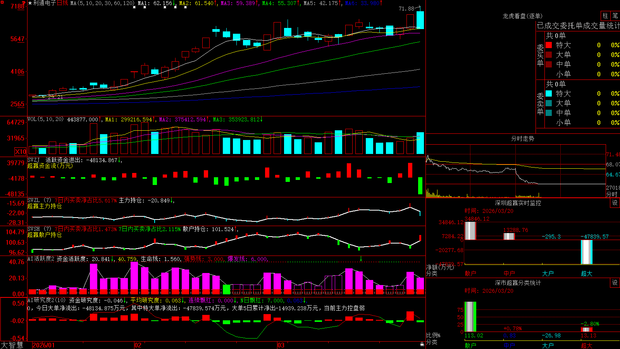Click the 71.88 high price label
620x349 pixels.
(406, 9)
